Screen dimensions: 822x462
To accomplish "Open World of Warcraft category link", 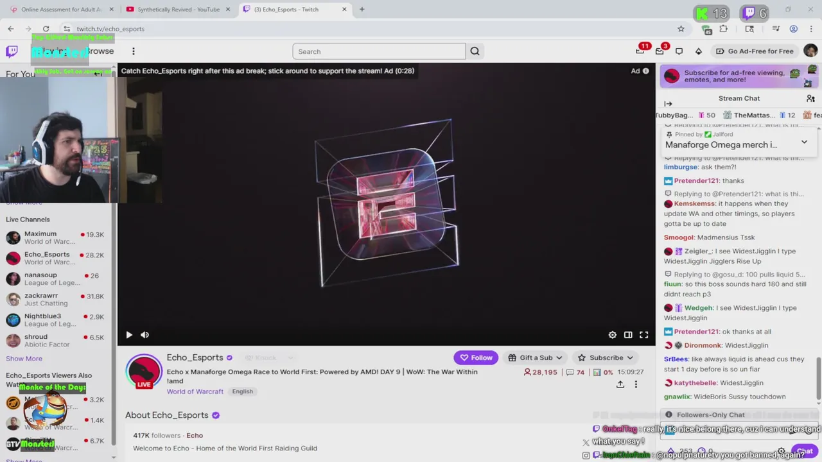I will click(x=195, y=391).
